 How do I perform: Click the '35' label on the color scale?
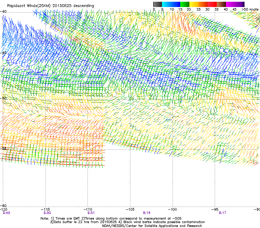coord(216,9)
